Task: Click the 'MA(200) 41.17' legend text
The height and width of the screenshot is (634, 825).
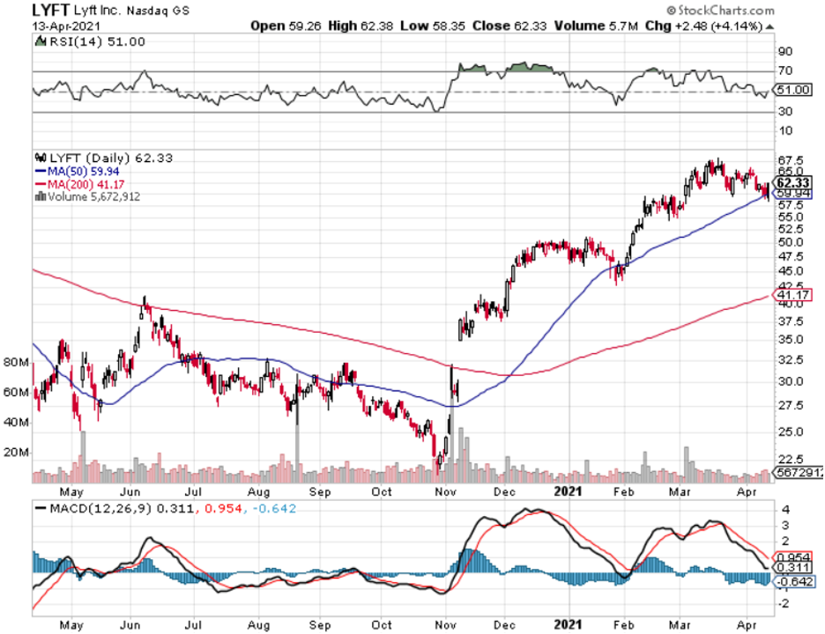Action: 85,185
